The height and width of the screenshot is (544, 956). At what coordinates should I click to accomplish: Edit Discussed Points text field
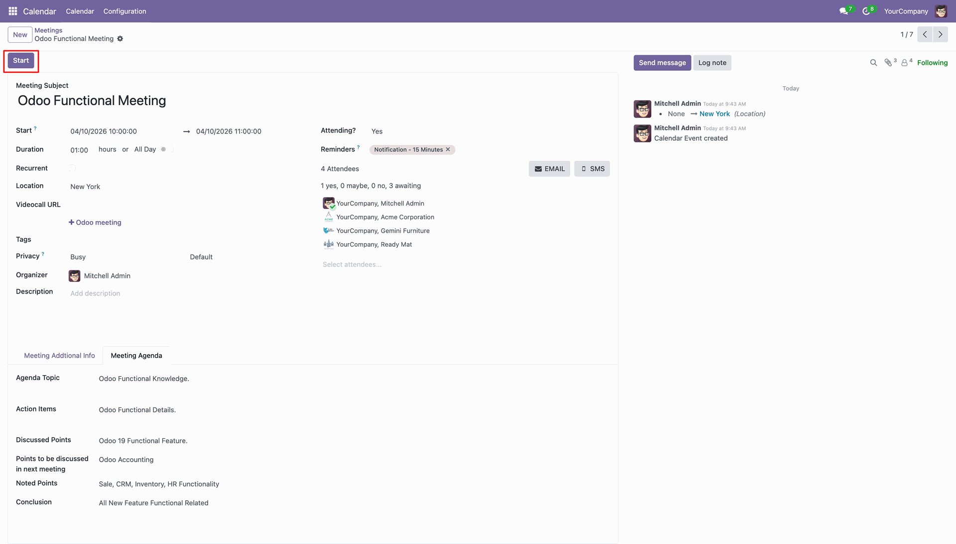(354, 441)
